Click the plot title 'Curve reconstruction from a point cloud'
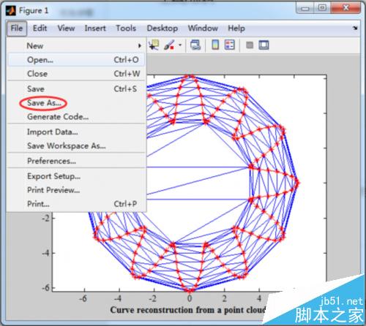This screenshot has width=366, height=326. [x=188, y=310]
